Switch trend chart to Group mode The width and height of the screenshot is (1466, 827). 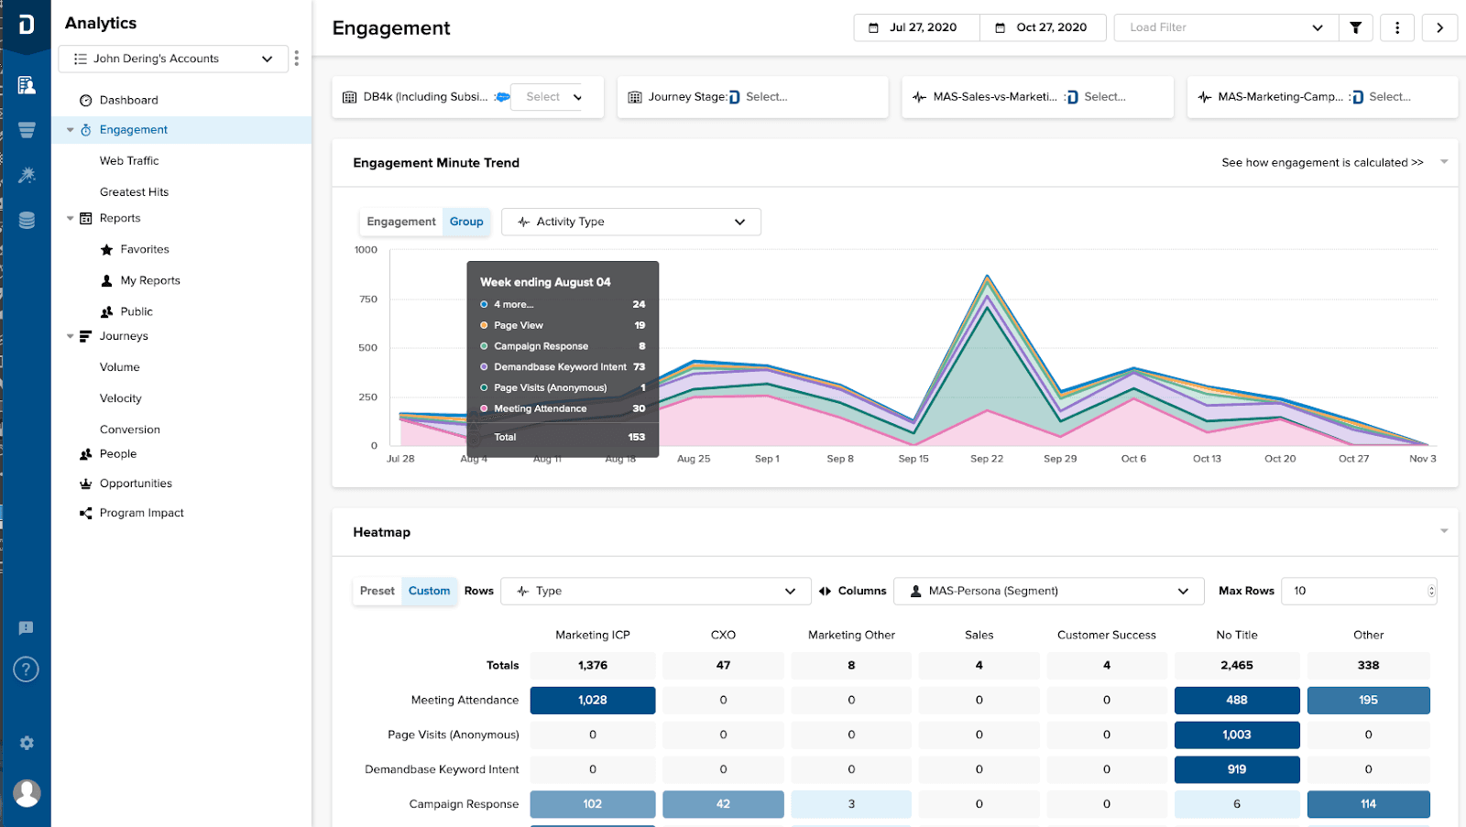(466, 222)
